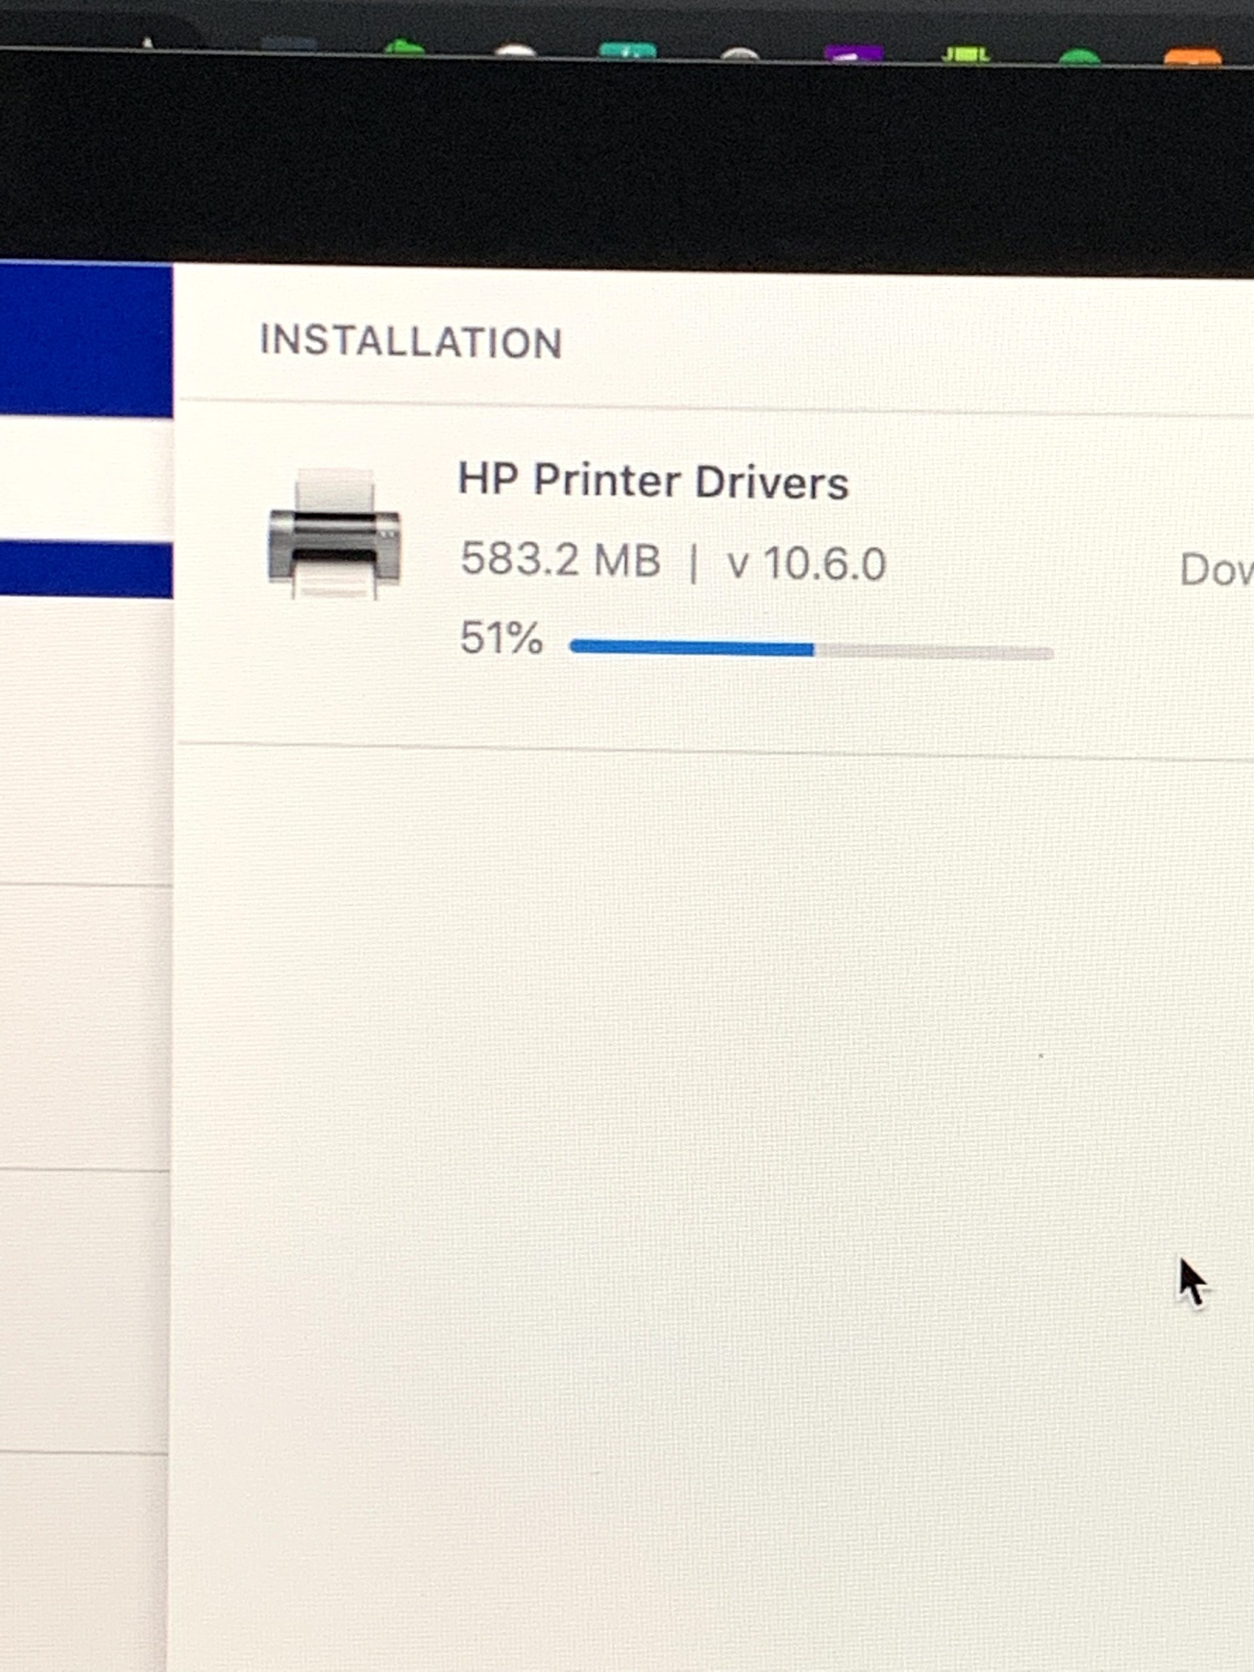Image resolution: width=1254 pixels, height=1672 pixels.
Task: Select the narrow blue highlighted sidebar row
Action: click(86, 569)
